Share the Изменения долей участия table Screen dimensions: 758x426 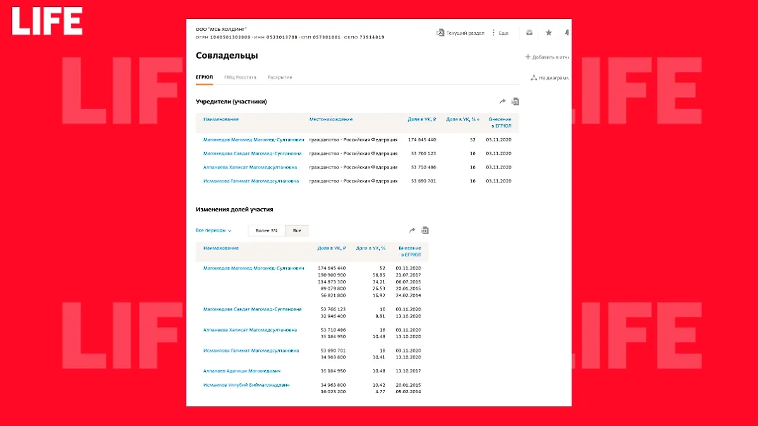[x=412, y=230]
